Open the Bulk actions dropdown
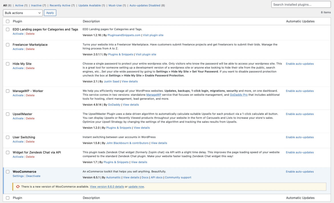Image resolution: width=334 pixels, height=203 pixels. pyautogui.click(x=22, y=13)
